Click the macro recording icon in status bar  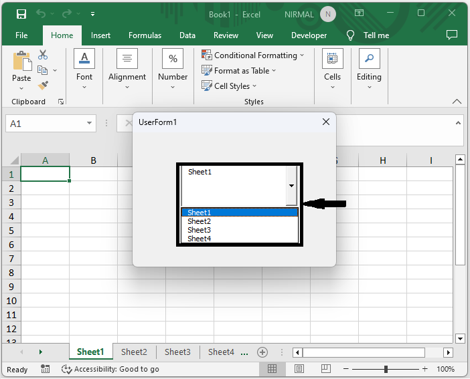point(45,369)
